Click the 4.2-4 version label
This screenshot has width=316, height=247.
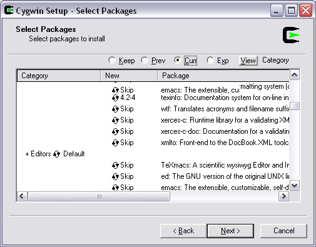(128, 98)
